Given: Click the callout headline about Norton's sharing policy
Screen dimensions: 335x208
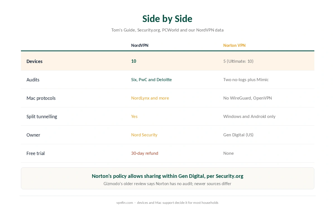Looking at the screenshot, I should 167,176.
